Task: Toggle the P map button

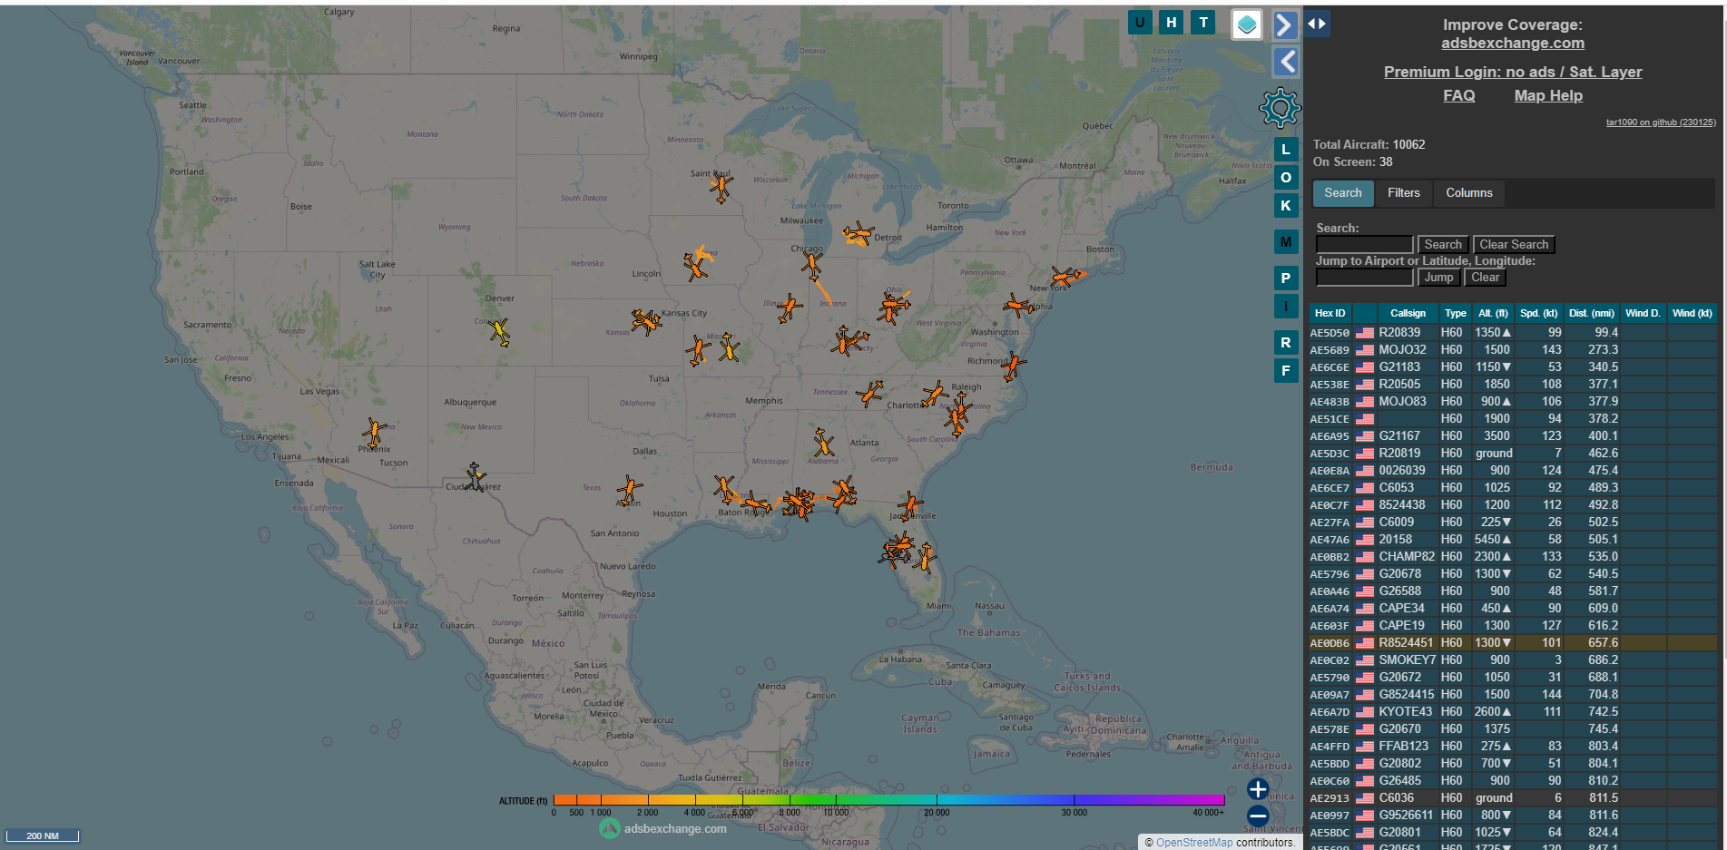Action: pos(1286,278)
